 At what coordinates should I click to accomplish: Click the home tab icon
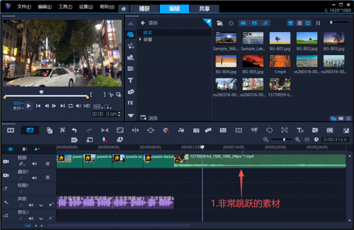[x=123, y=9]
